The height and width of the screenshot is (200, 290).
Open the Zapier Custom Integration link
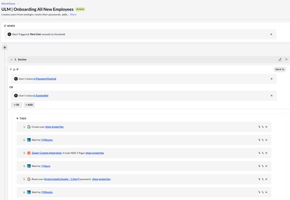point(46,153)
